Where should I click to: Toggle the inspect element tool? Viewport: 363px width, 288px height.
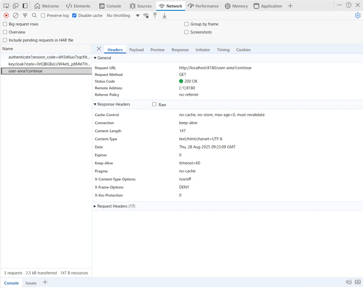[6, 6]
